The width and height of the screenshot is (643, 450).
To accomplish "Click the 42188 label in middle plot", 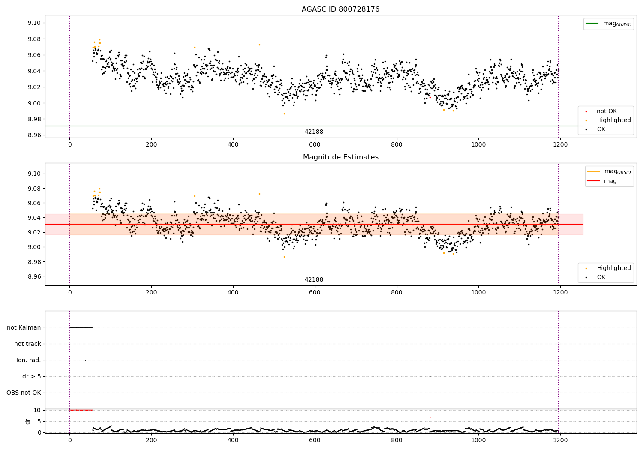I will tap(314, 280).
